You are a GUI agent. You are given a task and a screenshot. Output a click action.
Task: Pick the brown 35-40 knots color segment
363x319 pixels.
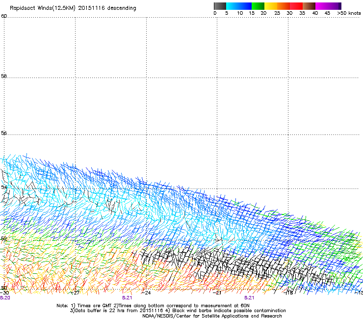[x=309, y=6]
